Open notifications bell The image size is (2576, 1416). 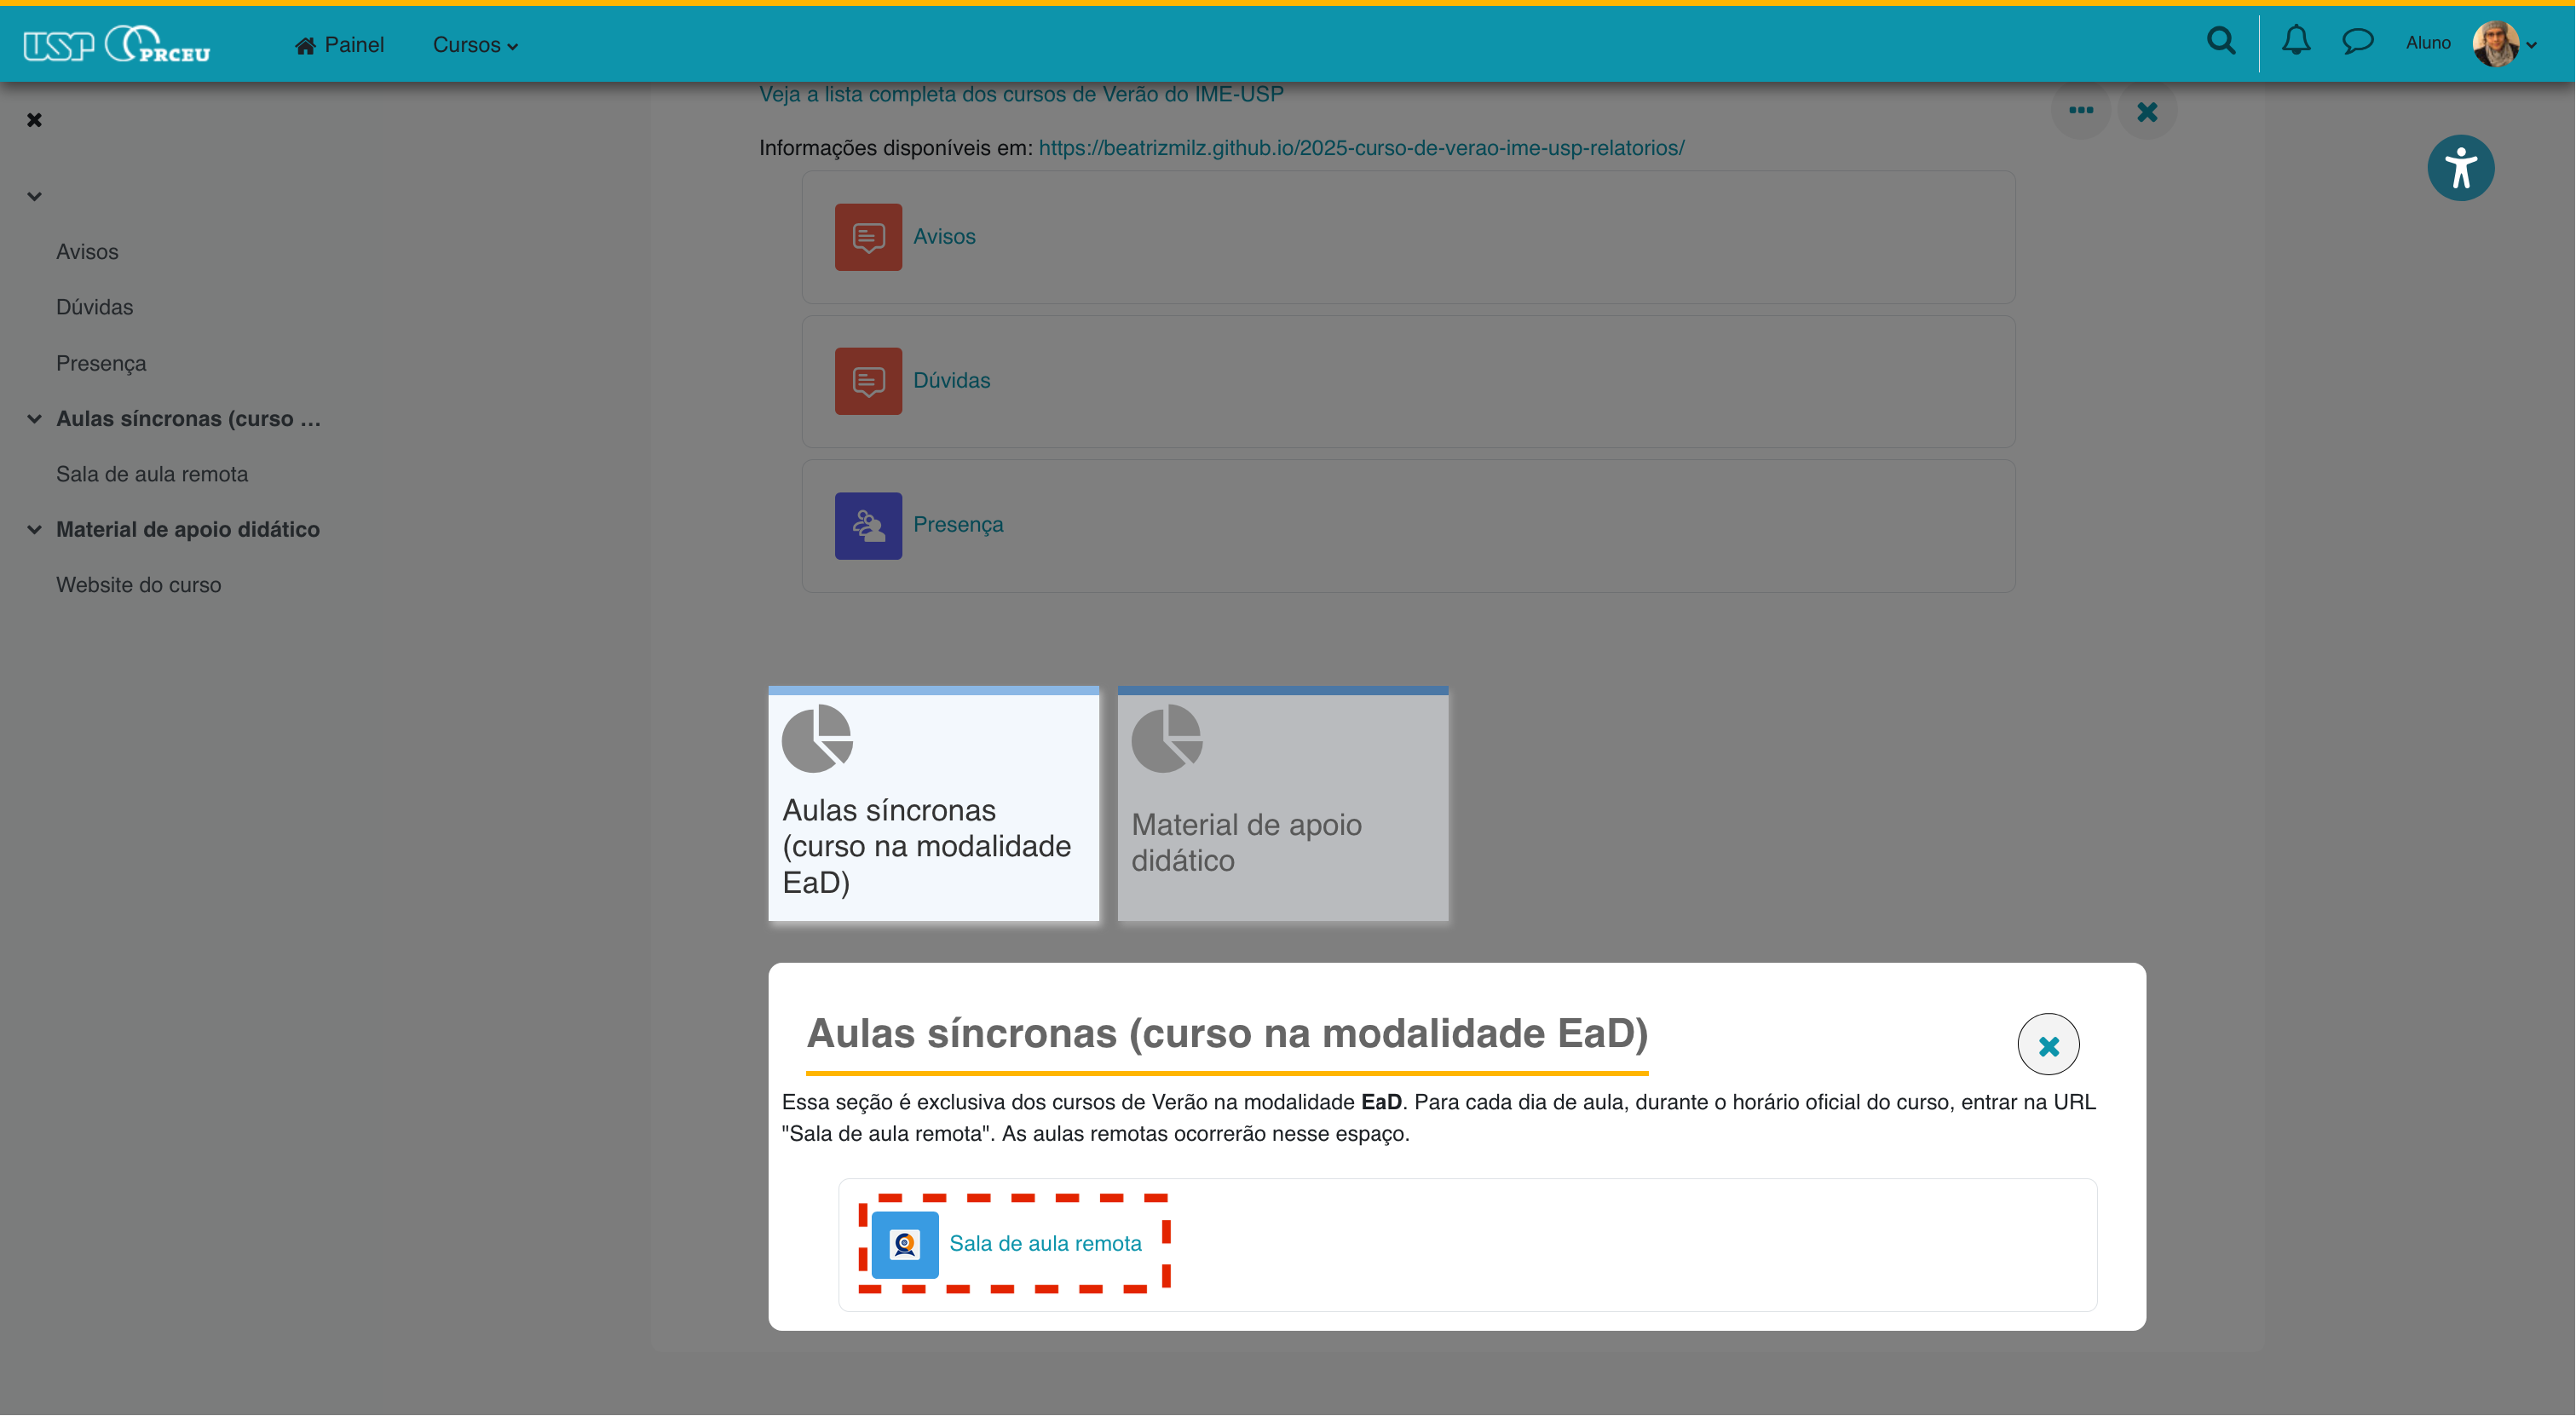click(x=2296, y=41)
